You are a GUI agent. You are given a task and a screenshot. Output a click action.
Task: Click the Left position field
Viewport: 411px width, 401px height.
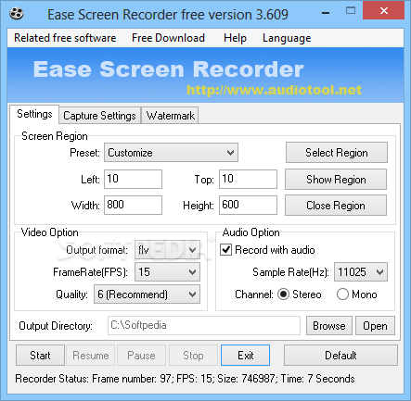click(x=133, y=179)
